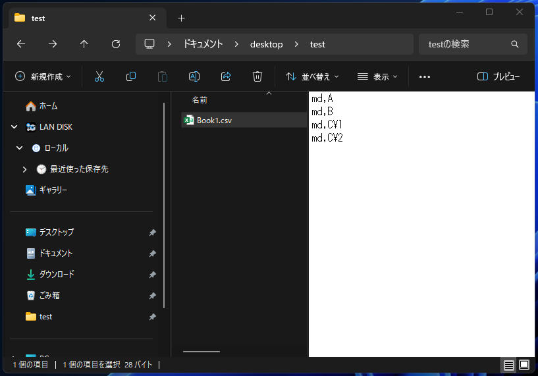
Task: Go back to the previous folder
Action: (x=21, y=44)
